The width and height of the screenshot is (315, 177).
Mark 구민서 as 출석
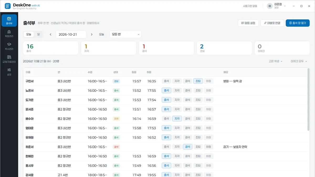click(166, 81)
